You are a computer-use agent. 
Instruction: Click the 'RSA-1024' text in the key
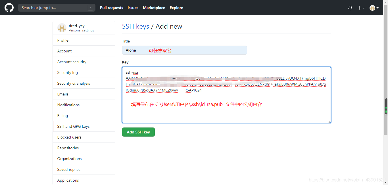click(193, 90)
